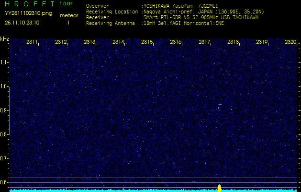Image resolution: width=301 pixels, height=192 pixels.
Task: Click the 1.0.0f version label
Action: pos(67,4)
